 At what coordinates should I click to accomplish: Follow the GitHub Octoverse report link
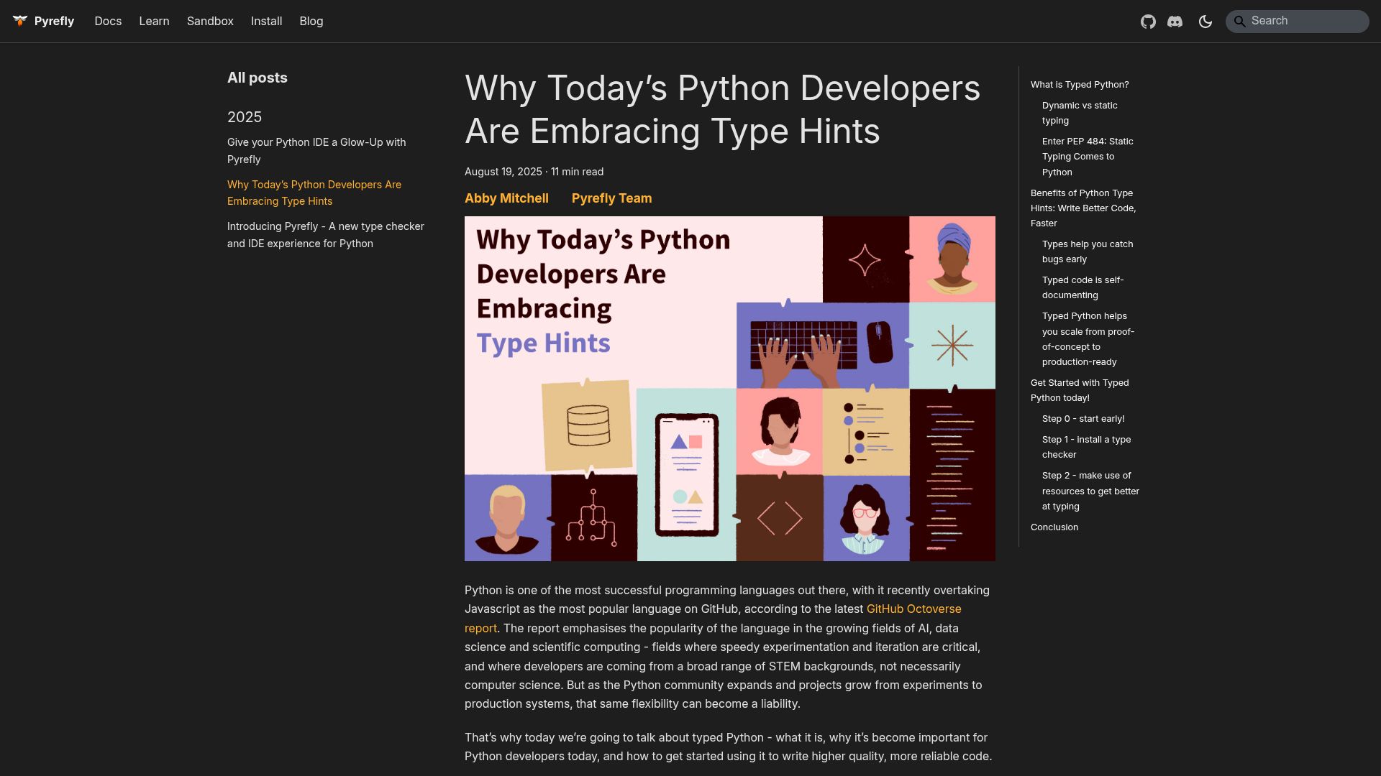tap(913, 609)
